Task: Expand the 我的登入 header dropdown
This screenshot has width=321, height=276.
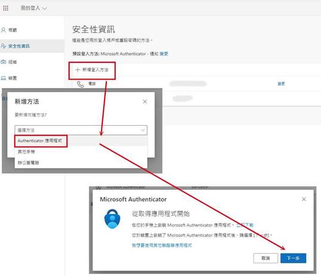Action: 33,8
